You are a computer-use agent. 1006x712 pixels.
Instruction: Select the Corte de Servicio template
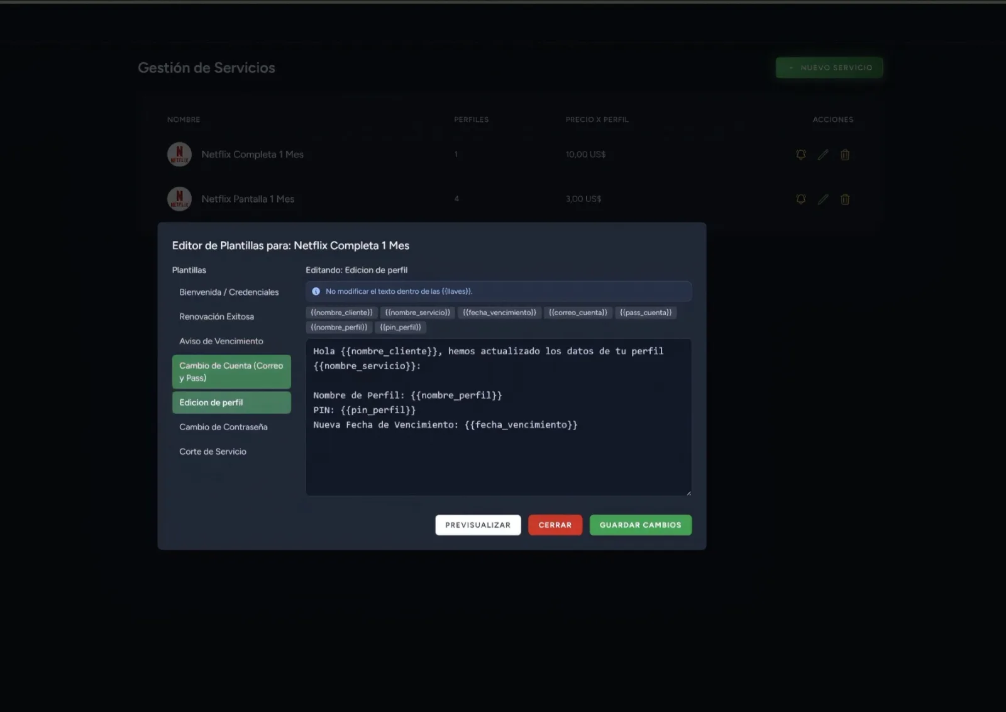click(x=231, y=452)
